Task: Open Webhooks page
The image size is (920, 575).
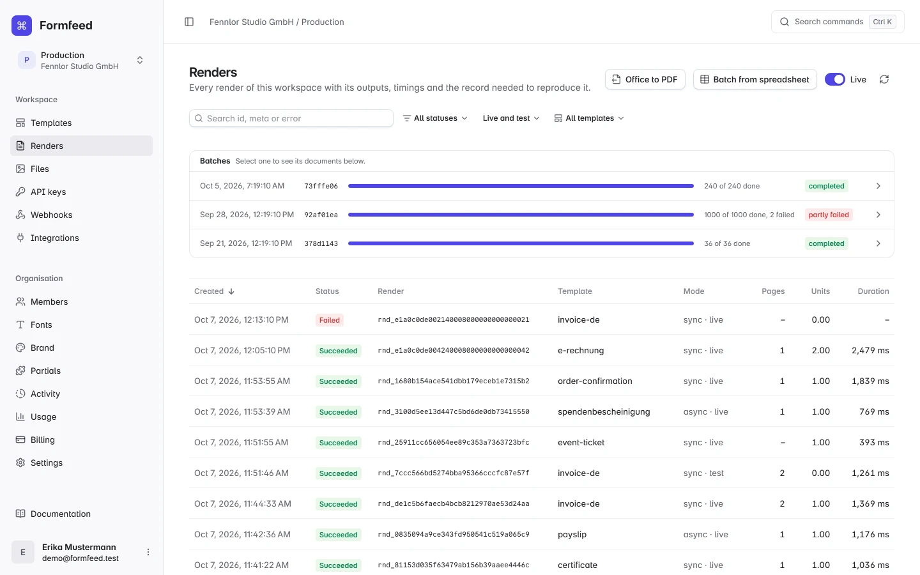Action: tap(81, 215)
